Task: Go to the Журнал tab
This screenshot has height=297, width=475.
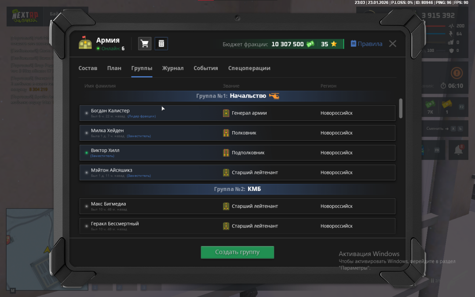Action: (x=173, y=68)
